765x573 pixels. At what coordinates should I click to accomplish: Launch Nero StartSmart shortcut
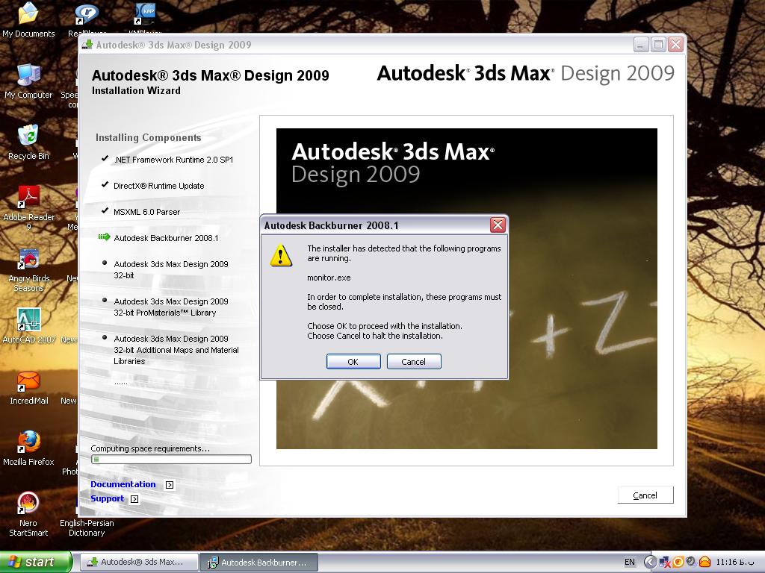pyautogui.click(x=28, y=504)
